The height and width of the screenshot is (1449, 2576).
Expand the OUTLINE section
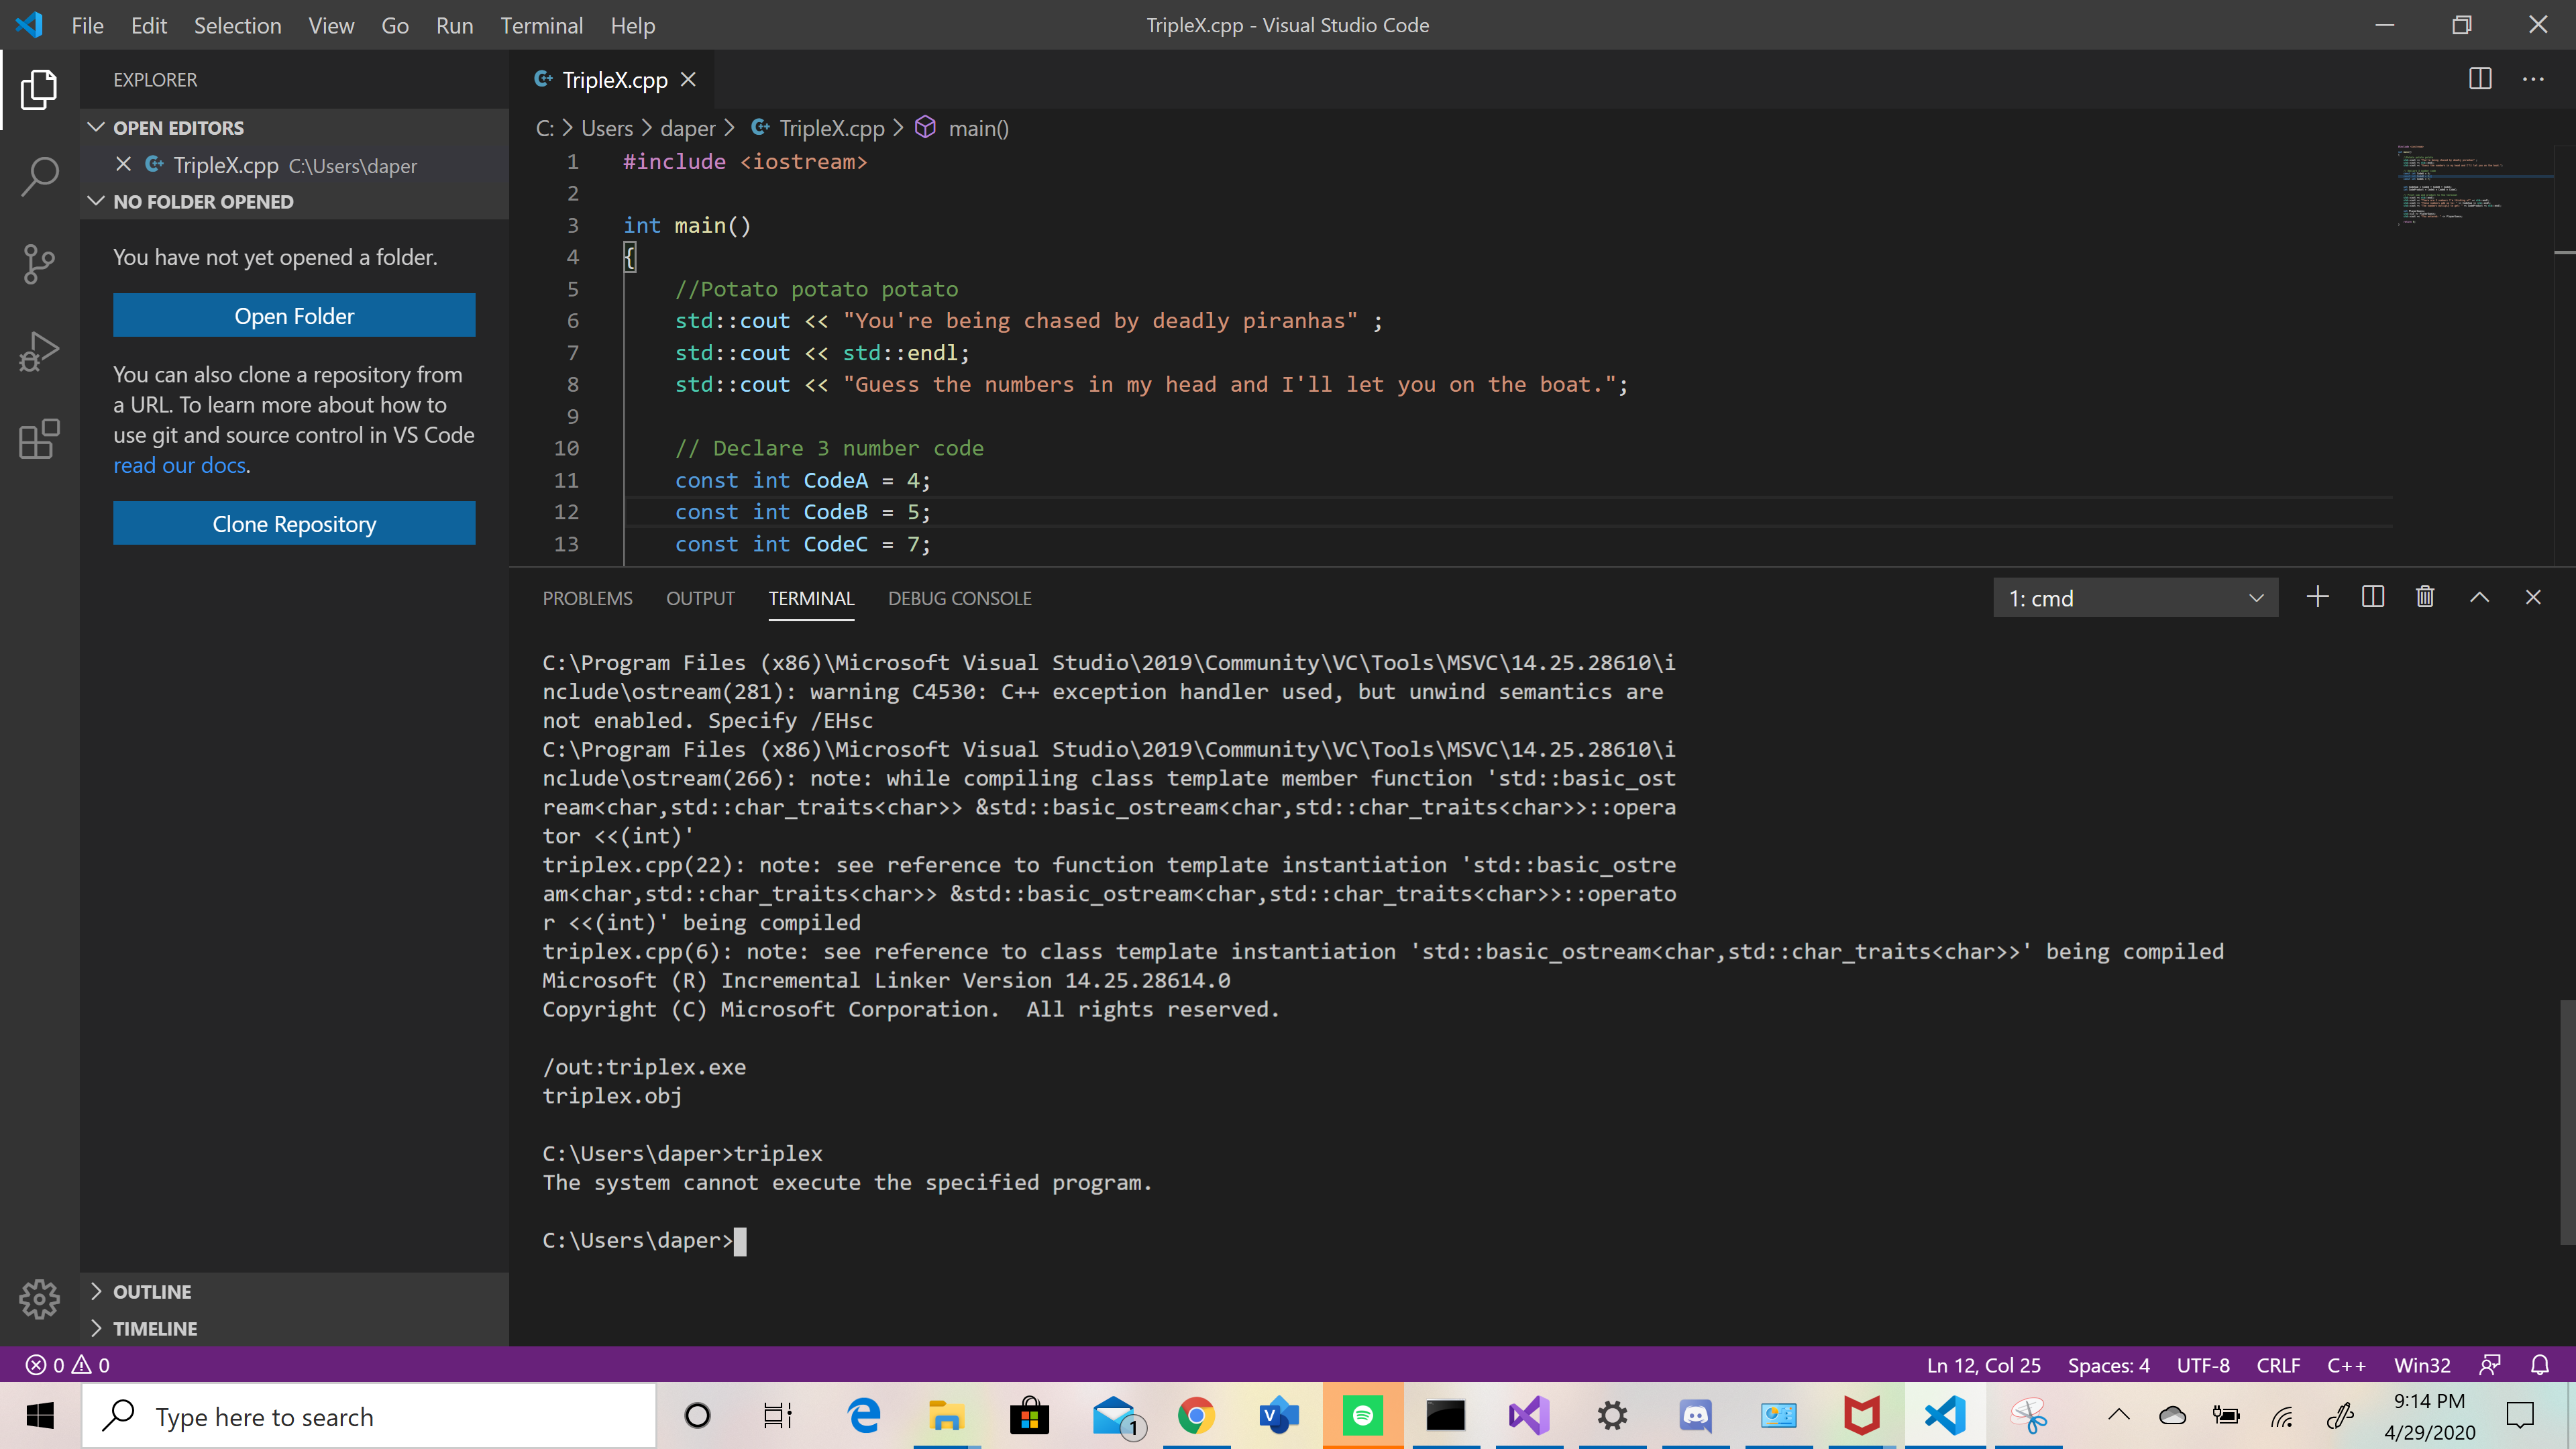point(152,1291)
